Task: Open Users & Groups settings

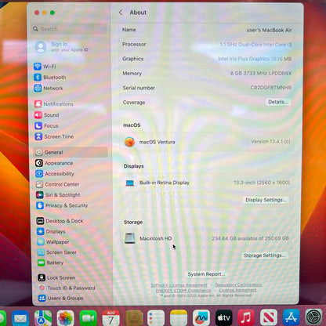Action: pyautogui.click(x=61, y=298)
